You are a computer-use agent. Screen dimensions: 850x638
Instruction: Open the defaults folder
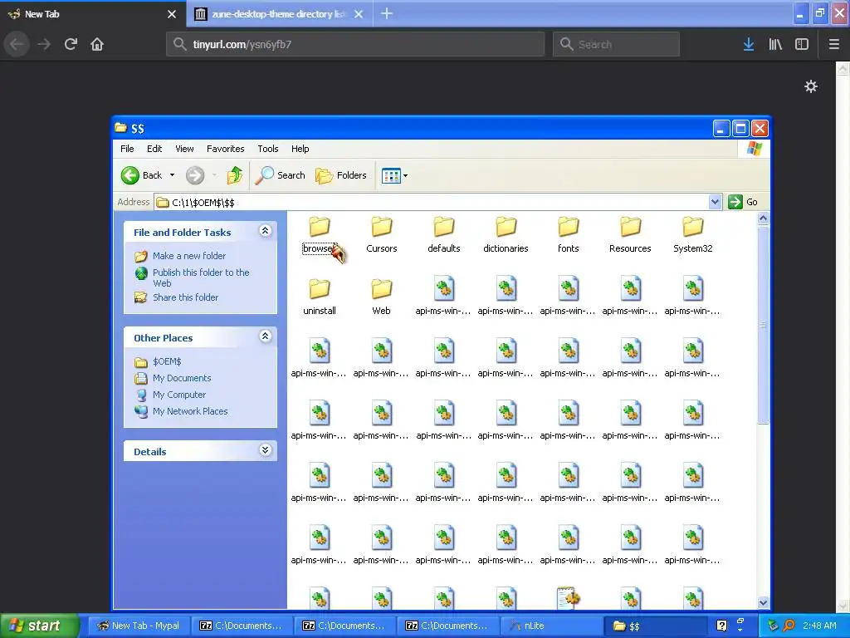coord(443,235)
